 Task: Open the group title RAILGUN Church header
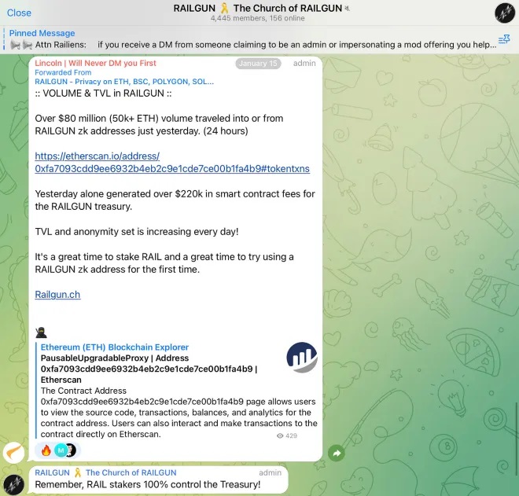tap(259, 9)
